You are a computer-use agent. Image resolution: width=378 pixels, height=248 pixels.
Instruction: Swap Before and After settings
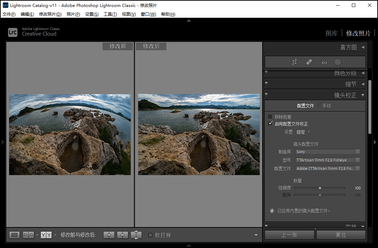pos(136,235)
